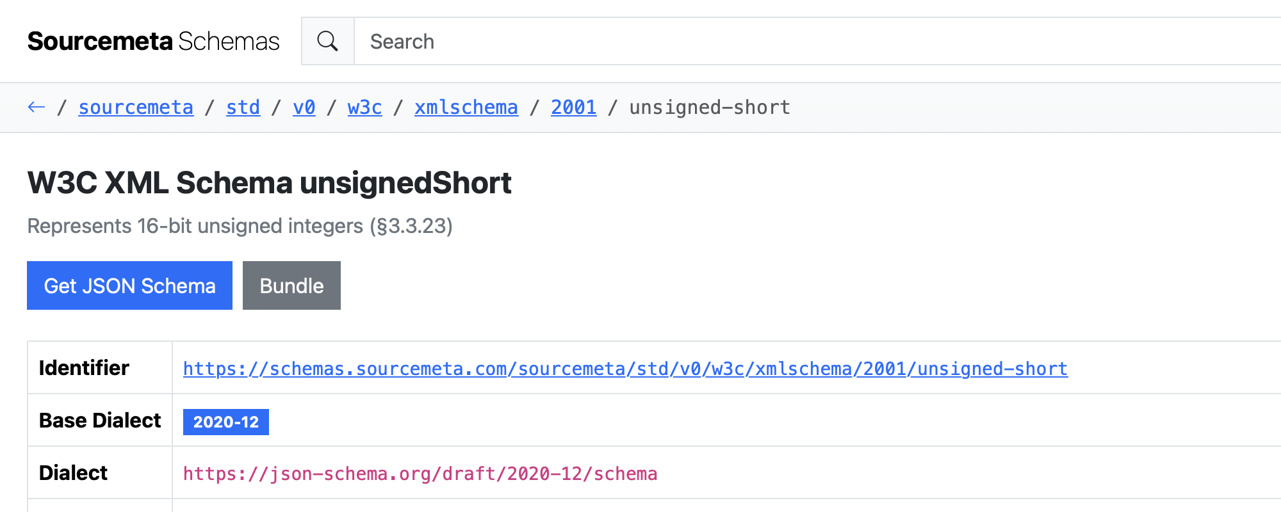Open the 2001 breadcrumb link
Viewport: 1281px width, 512px height.
click(573, 108)
